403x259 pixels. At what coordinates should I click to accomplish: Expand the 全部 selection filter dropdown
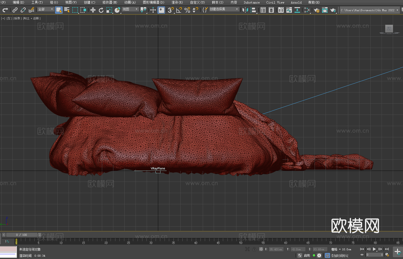click(x=46, y=9)
